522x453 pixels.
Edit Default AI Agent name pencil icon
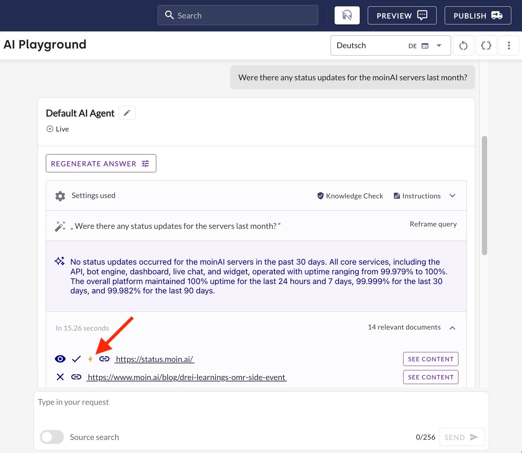(x=127, y=113)
